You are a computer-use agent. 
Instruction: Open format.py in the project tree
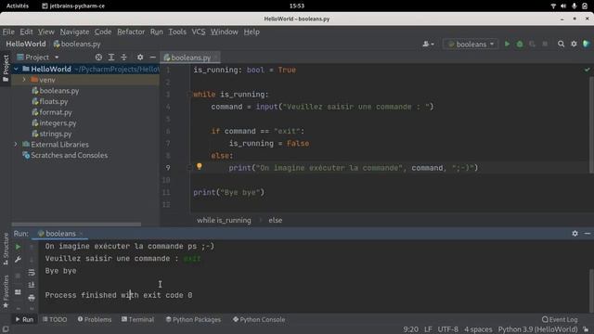click(x=56, y=112)
